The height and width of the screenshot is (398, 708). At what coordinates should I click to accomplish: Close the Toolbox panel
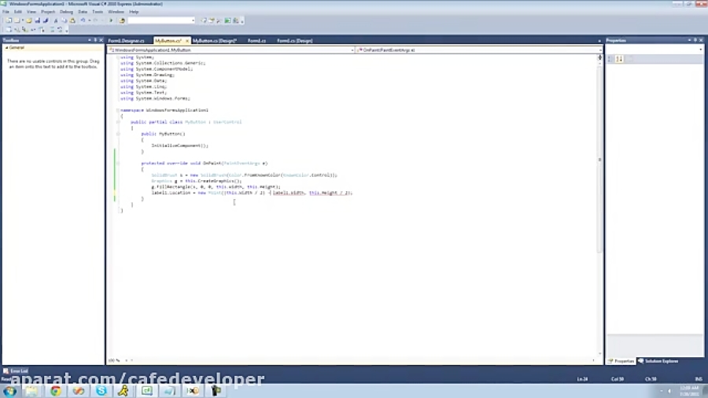[101, 40]
